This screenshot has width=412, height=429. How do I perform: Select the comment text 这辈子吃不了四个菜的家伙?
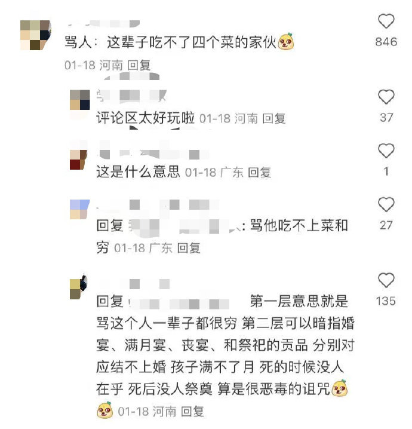click(192, 42)
